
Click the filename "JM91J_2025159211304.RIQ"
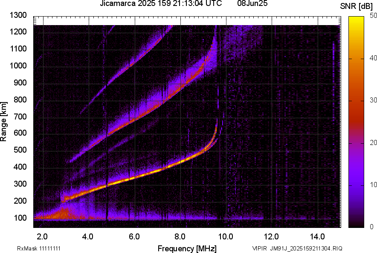(x=306, y=248)
